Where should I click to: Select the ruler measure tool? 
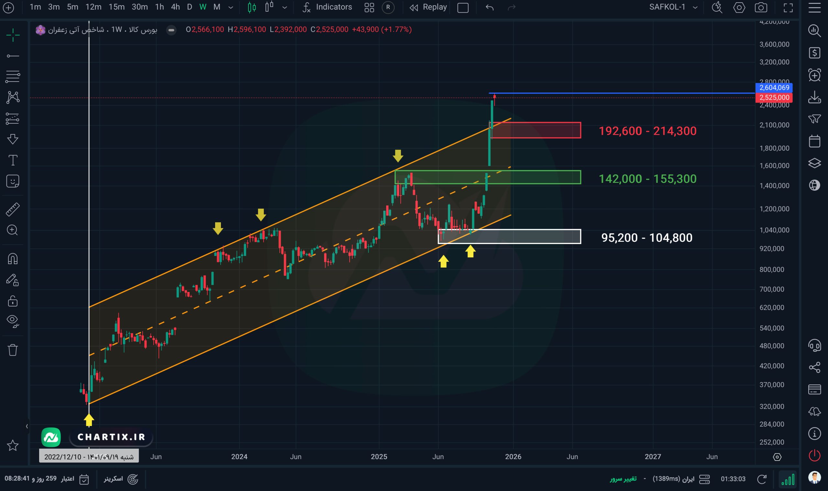(13, 209)
